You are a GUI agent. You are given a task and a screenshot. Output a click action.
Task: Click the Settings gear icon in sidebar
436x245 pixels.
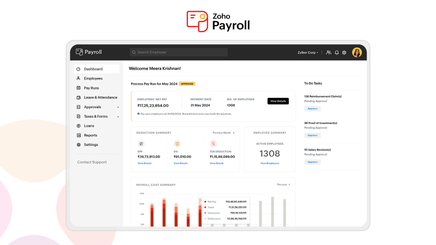tap(78, 144)
